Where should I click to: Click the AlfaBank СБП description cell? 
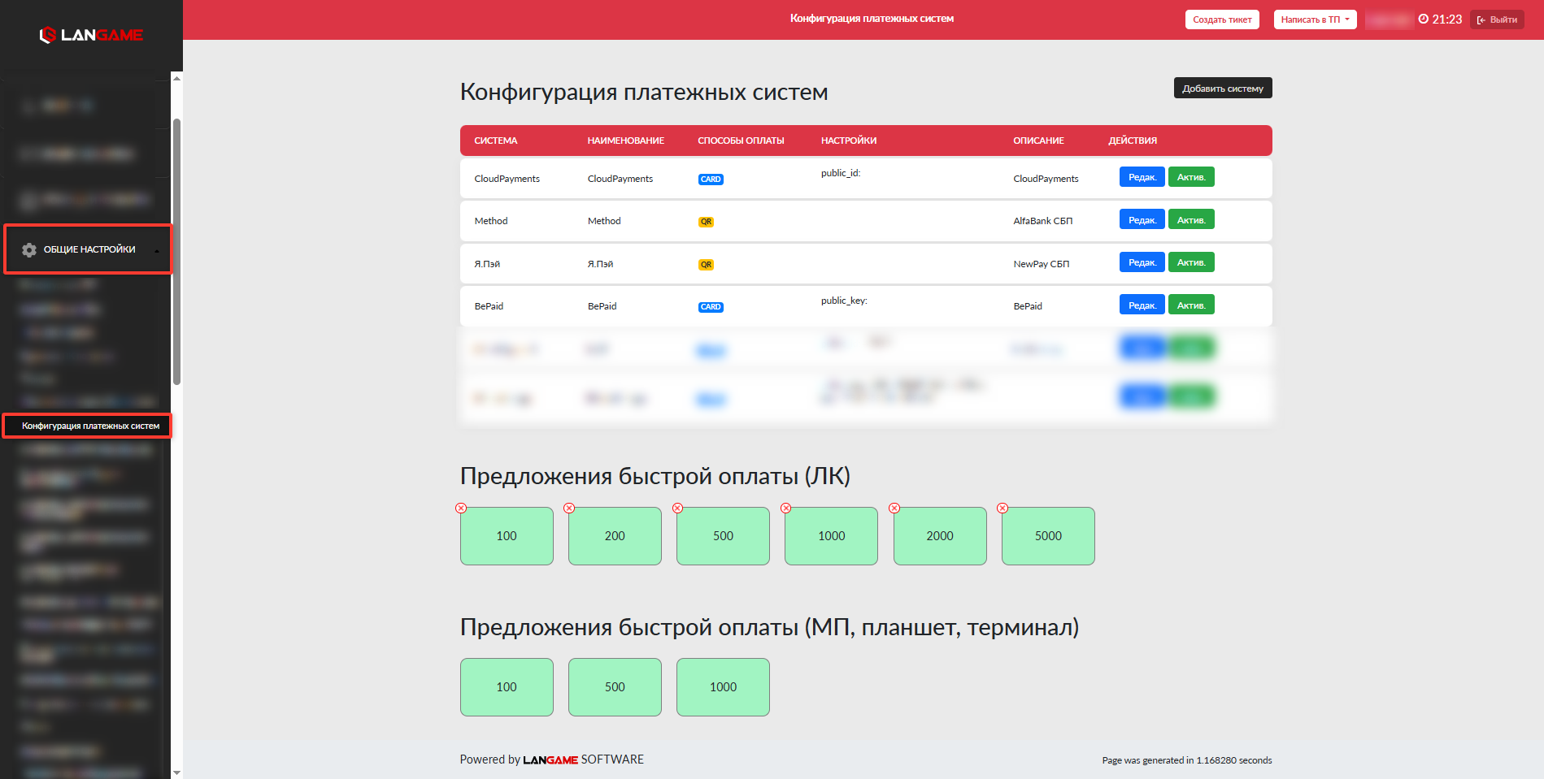1043,221
